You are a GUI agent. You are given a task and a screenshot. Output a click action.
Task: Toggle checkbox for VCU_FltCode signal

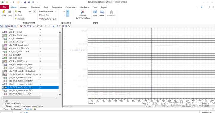(x=3, y=32)
